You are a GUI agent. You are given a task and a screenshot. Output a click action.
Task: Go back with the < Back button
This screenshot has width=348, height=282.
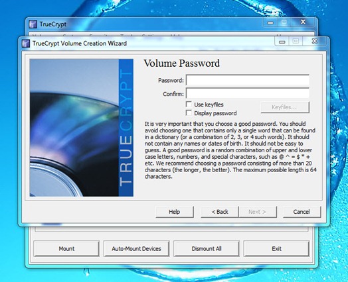(x=220, y=212)
